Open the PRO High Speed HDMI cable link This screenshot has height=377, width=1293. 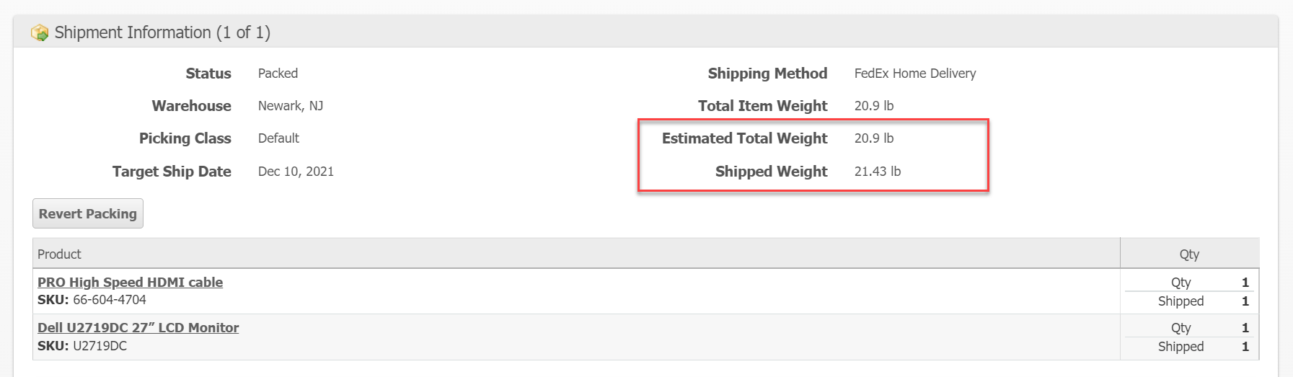click(130, 282)
